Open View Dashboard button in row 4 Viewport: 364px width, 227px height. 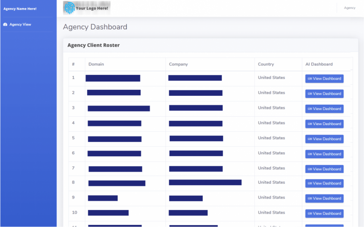pos(324,124)
